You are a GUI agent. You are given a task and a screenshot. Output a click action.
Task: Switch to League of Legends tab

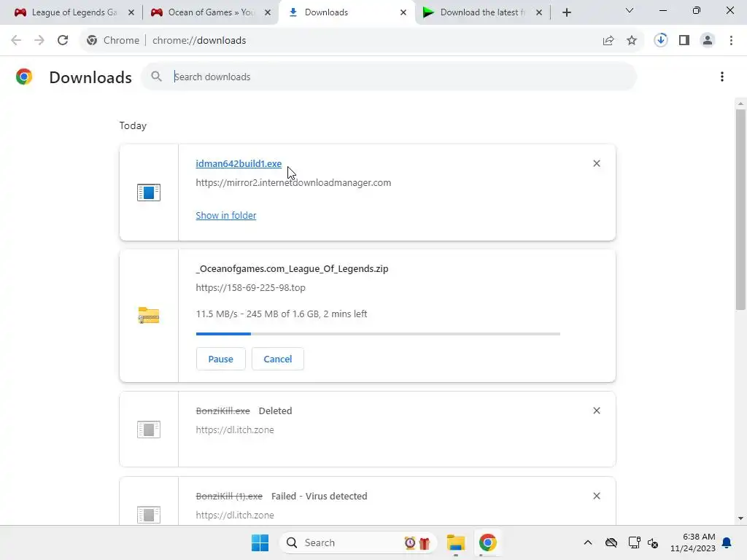pyautogui.click(x=74, y=12)
